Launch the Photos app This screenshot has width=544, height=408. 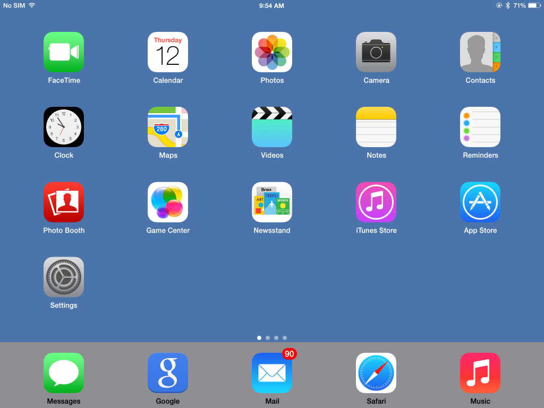[272, 52]
